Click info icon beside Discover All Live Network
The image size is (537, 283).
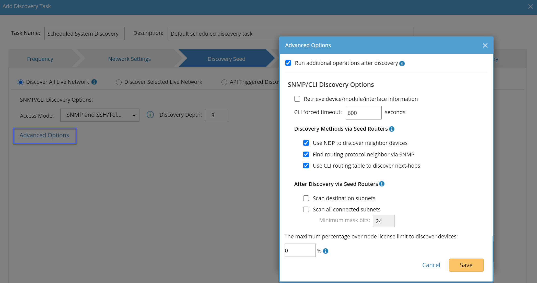(94, 82)
